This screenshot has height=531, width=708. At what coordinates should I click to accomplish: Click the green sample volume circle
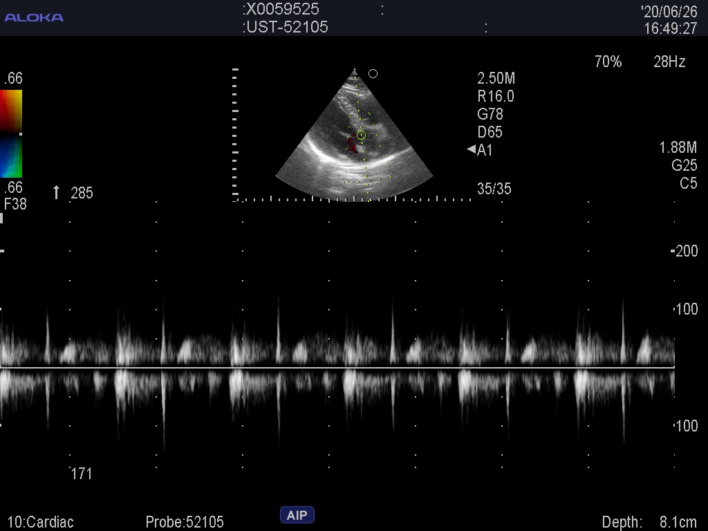tap(361, 135)
